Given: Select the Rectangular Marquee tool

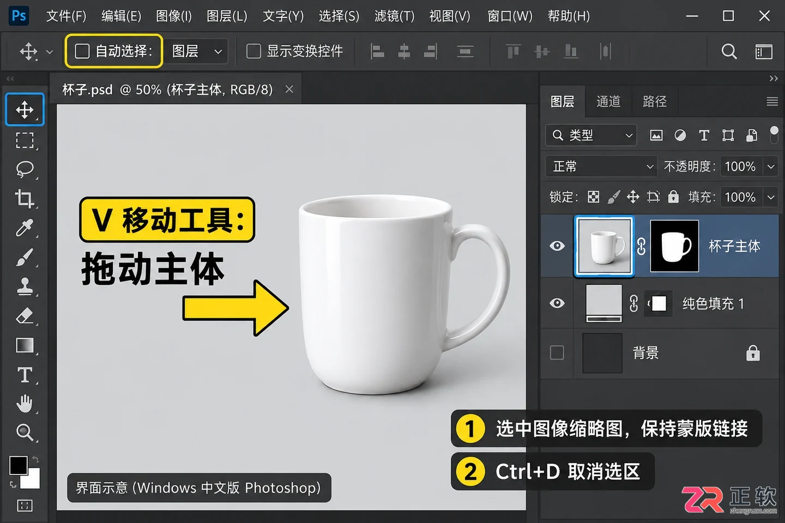Looking at the screenshot, I should pyautogui.click(x=25, y=140).
